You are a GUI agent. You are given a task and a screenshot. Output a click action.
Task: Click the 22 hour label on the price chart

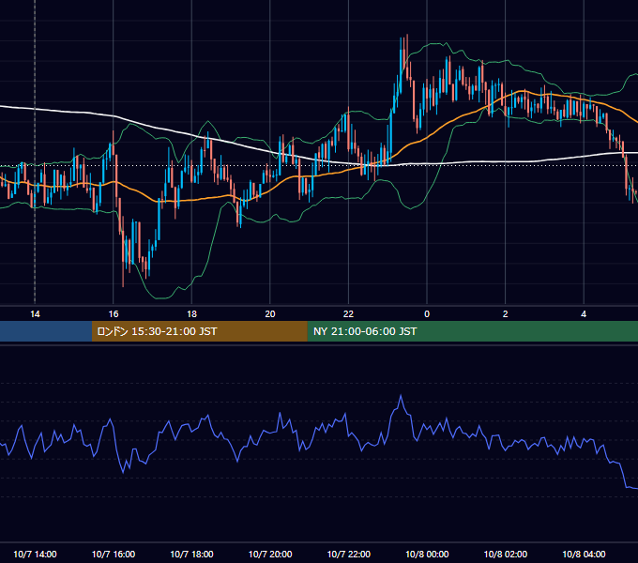348,314
